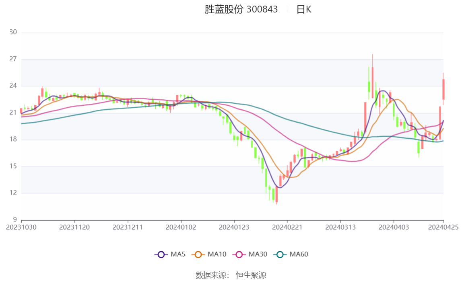Click the 日K label
This screenshot has height=281, width=462.
(304, 9)
